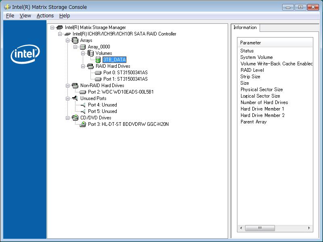The width and height of the screenshot is (323, 242).
Task: Click the Status parameter row
Action: point(275,51)
